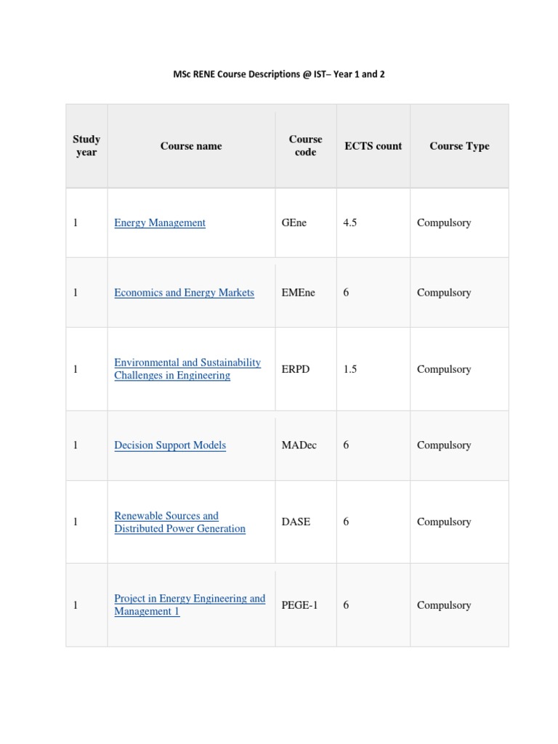Image resolution: width=558 pixels, height=744 pixels.
Task: Open the Decision Support Models link
Action: [x=170, y=445]
